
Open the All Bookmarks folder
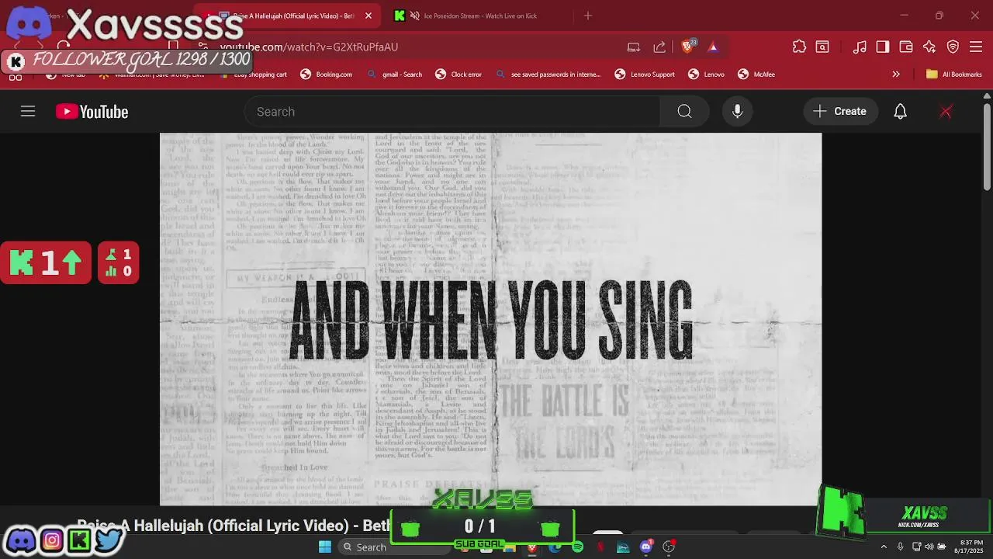pos(954,75)
